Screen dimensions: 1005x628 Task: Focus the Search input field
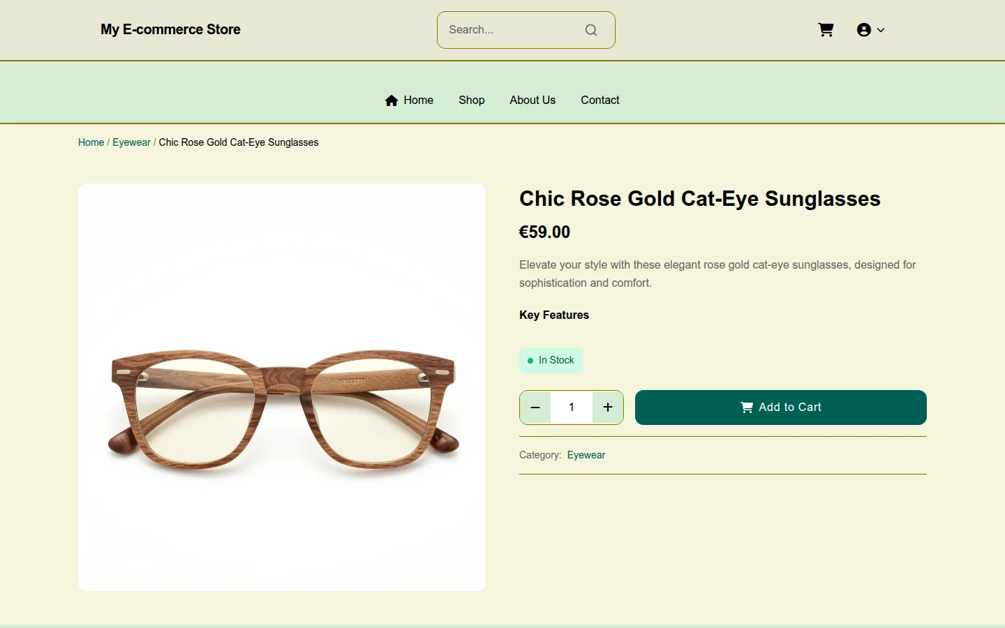click(x=526, y=30)
